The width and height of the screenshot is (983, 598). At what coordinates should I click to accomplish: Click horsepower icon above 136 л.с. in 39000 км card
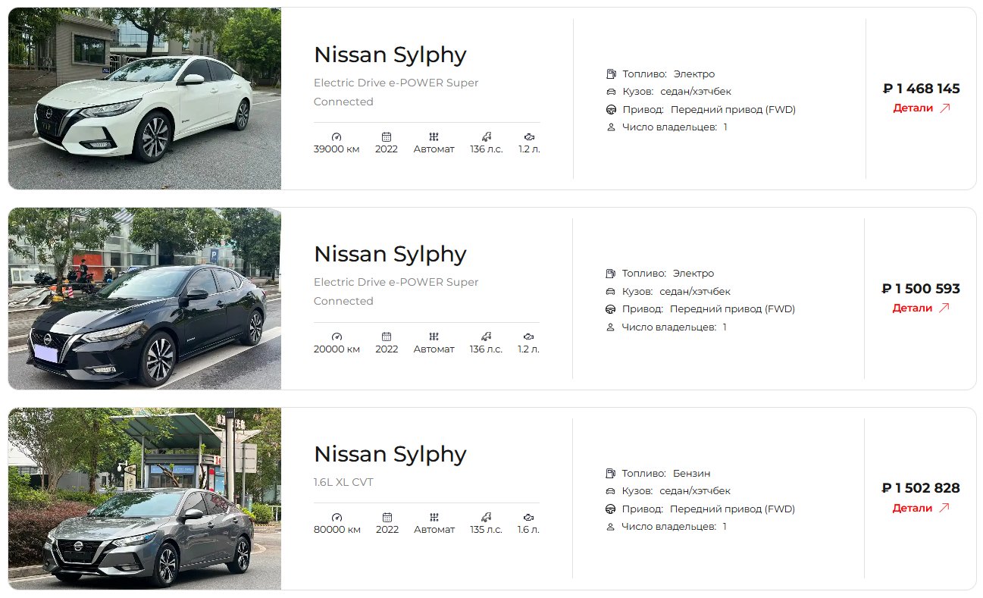[x=486, y=136]
